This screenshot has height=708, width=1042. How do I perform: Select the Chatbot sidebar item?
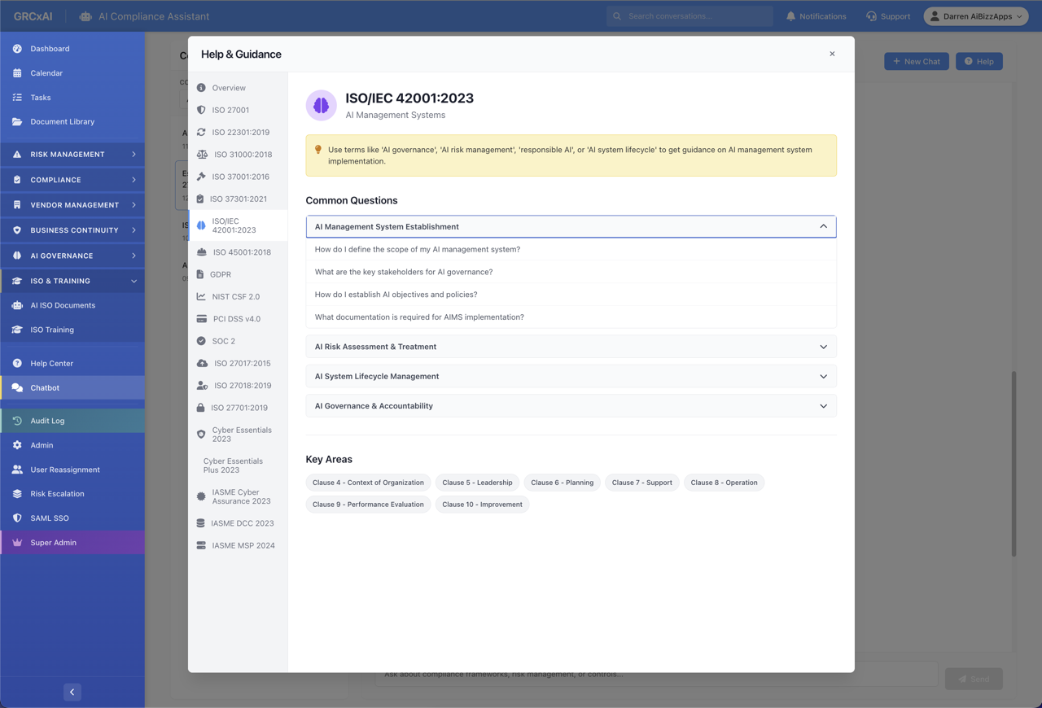pos(45,387)
